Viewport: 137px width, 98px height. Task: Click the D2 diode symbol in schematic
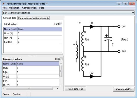(92, 76)
